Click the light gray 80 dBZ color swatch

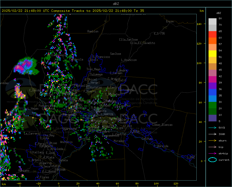click(x=212, y=22)
